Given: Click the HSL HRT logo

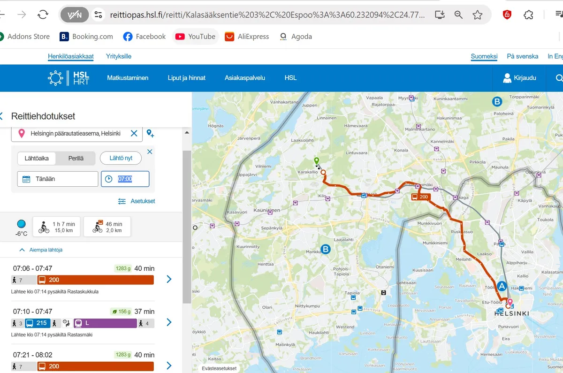Looking at the screenshot, I should (x=68, y=78).
